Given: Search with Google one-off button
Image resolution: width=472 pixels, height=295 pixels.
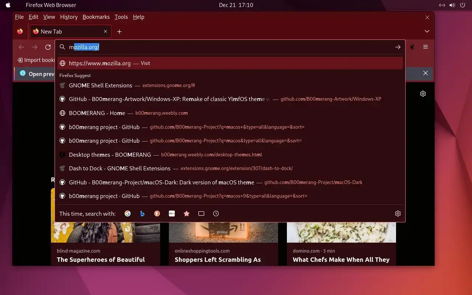Looking at the screenshot, I should [x=128, y=214].
